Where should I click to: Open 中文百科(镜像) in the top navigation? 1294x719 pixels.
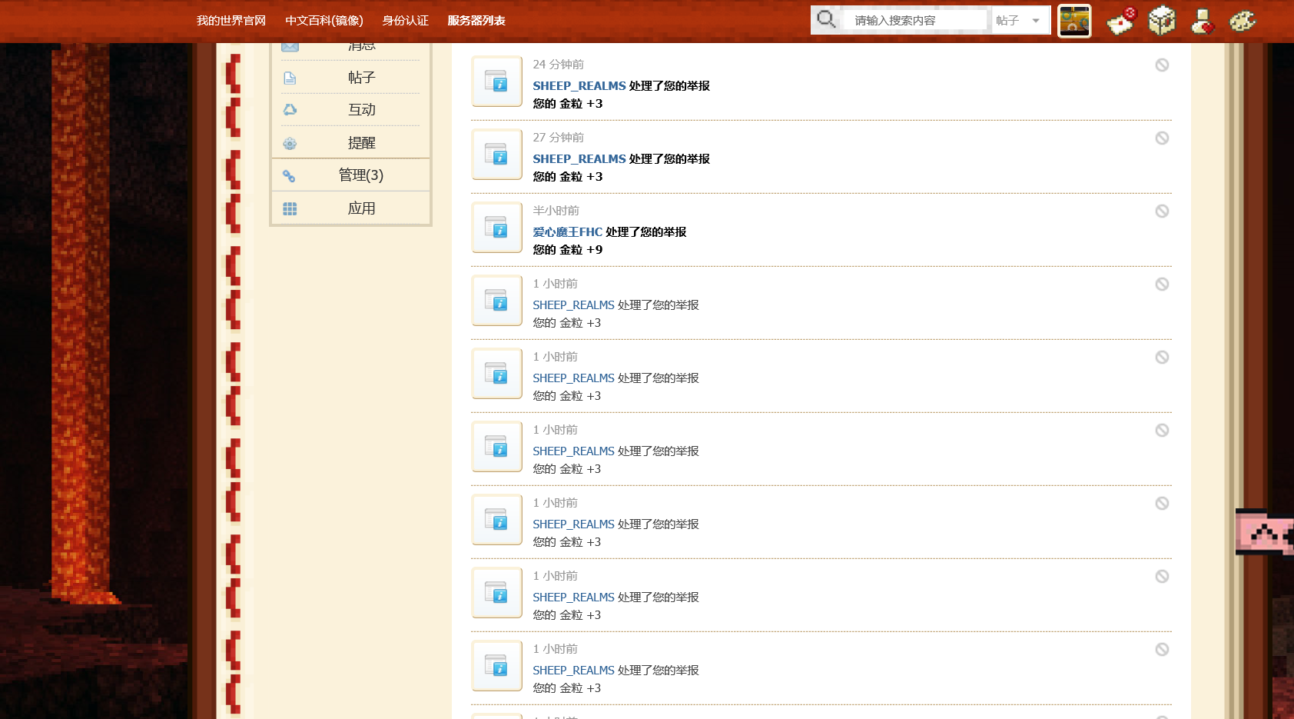[x=324, y=21]
